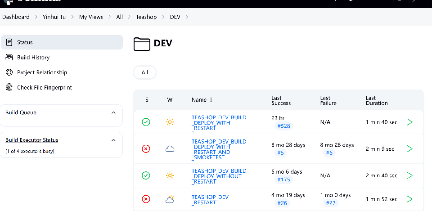Select the All view tab
Image resolution: width=432 pixels, height=211 pixels.
[145, 72]
